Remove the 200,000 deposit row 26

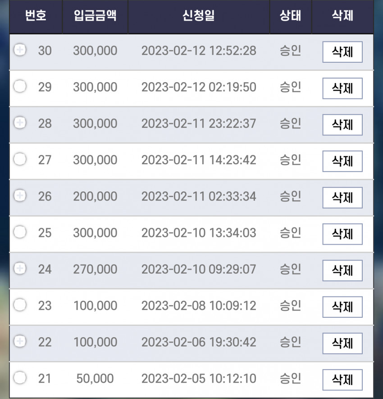coord(342,198)
